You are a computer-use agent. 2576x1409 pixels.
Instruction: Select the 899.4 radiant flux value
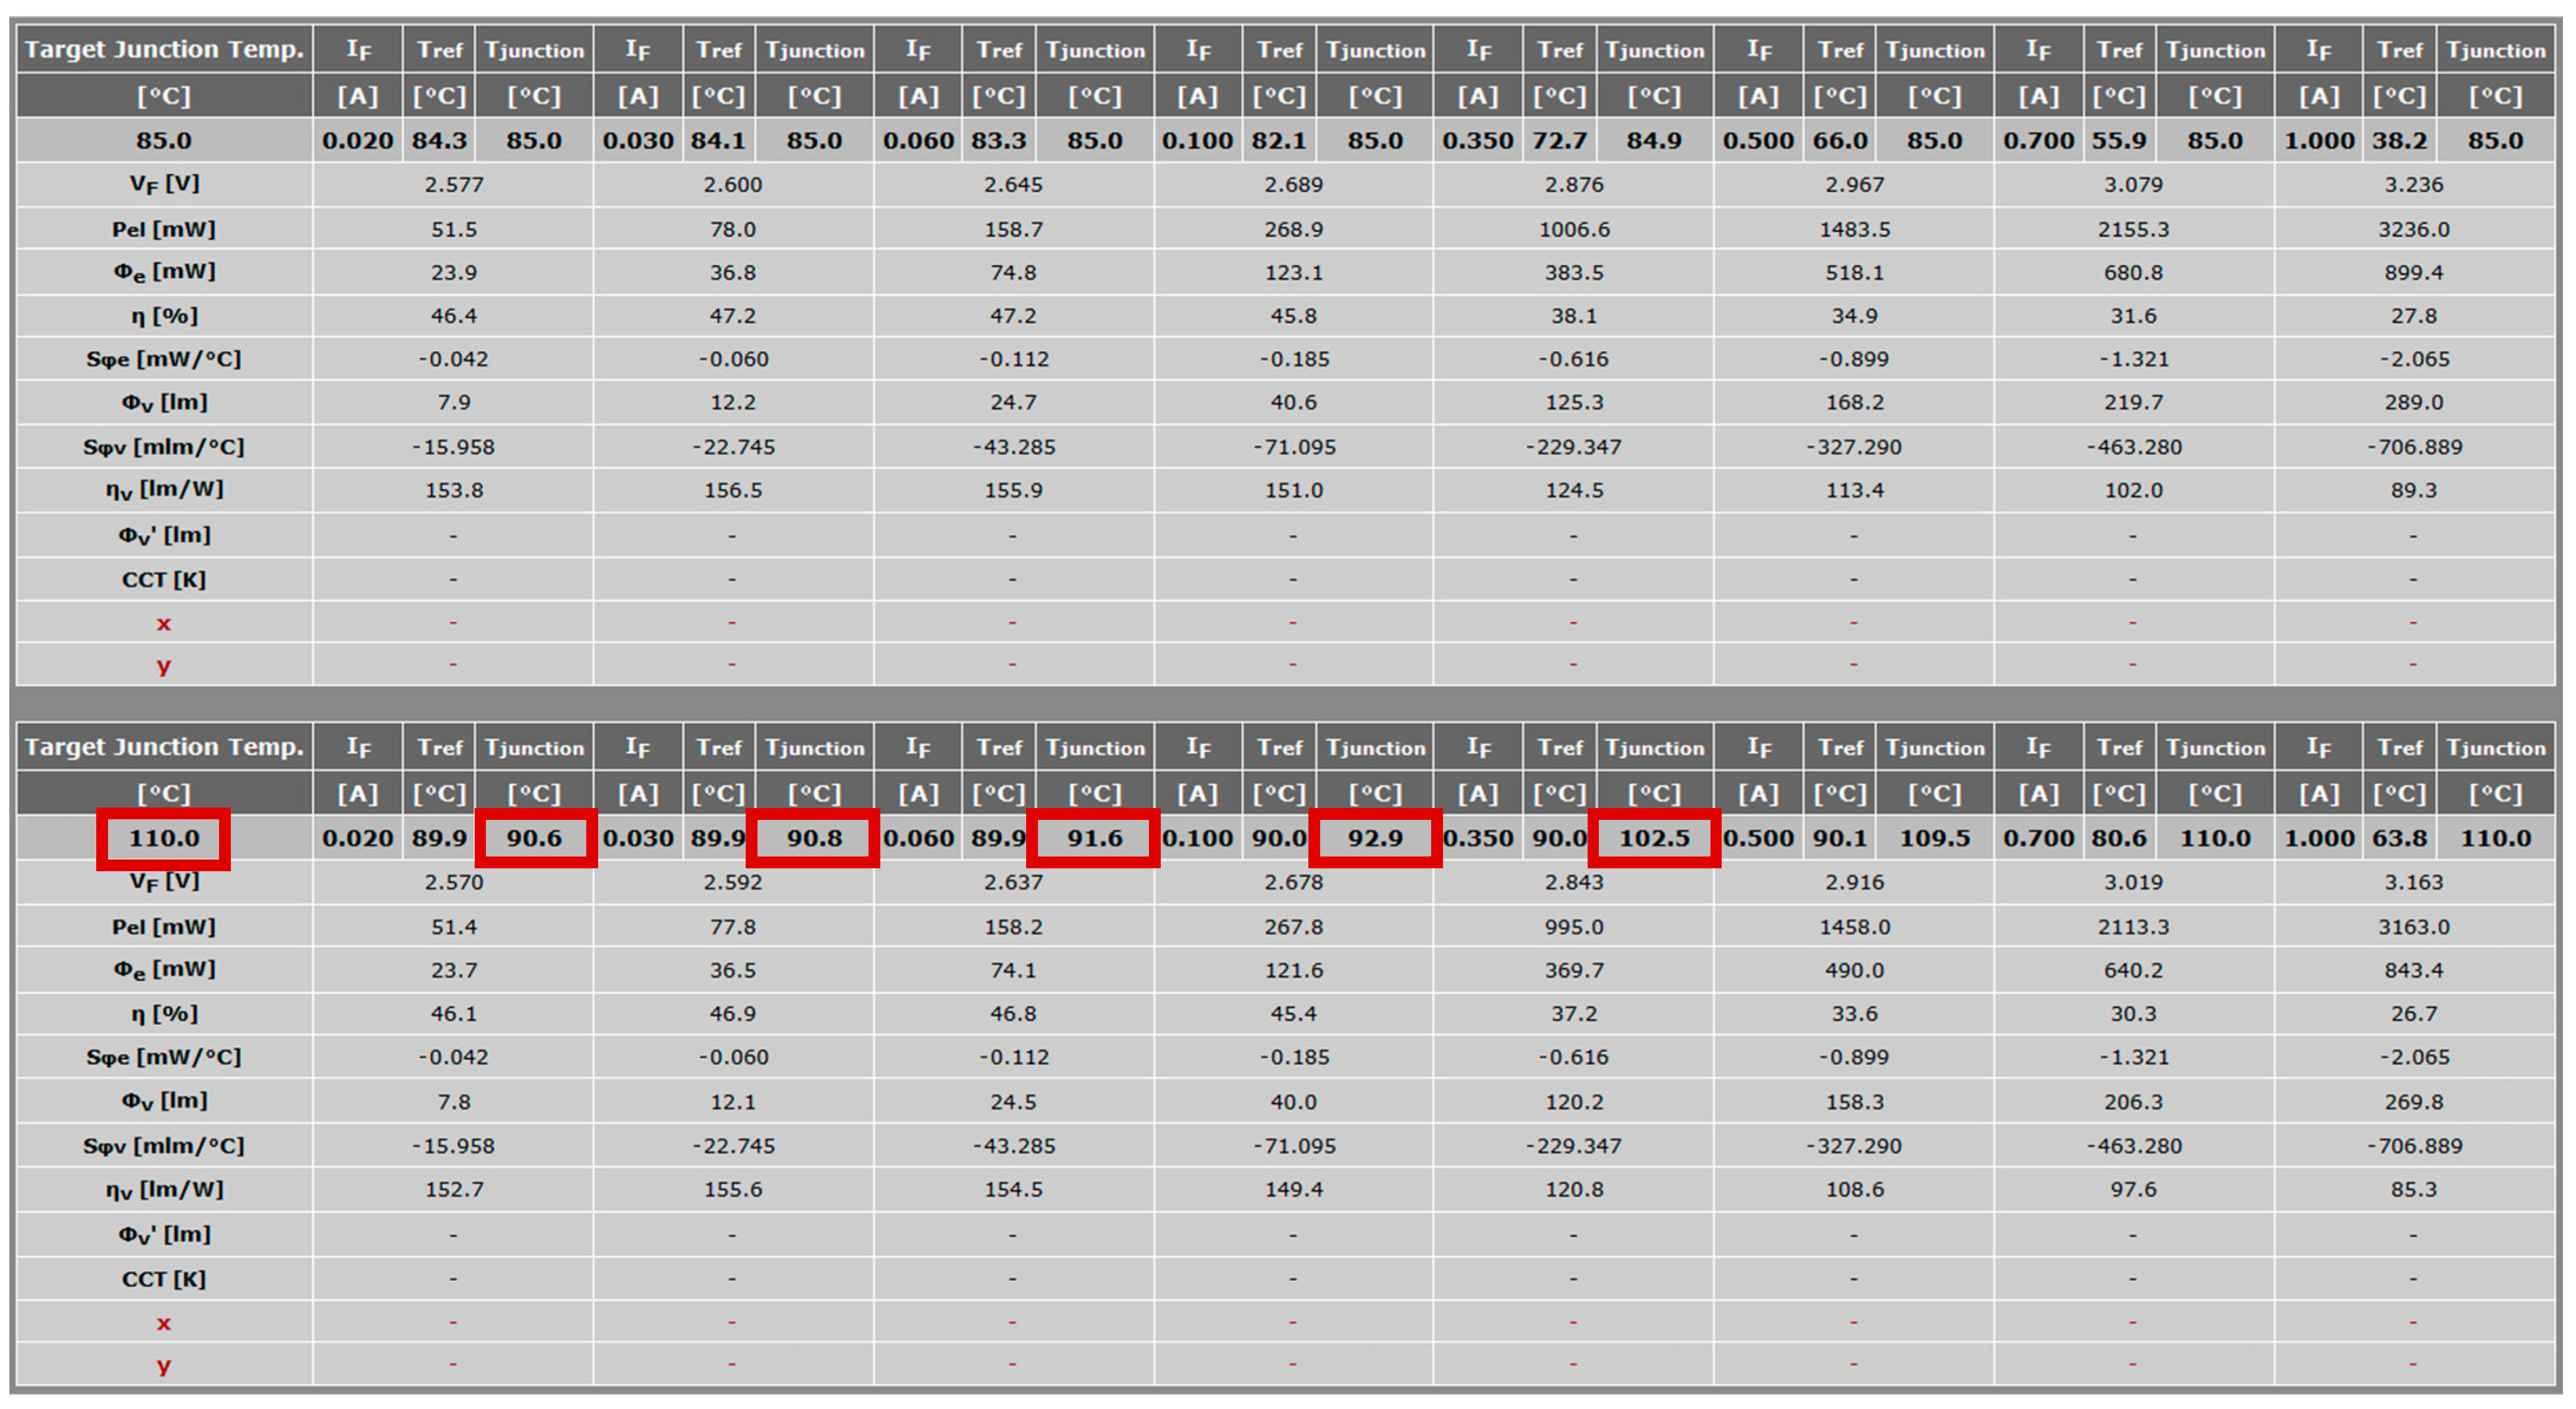pyautogui.click(x=2413, y=272)
